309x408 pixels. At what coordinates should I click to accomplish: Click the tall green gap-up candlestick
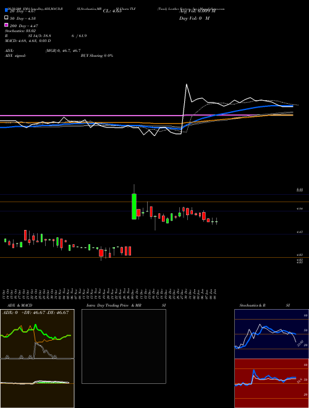pos(134,206)
